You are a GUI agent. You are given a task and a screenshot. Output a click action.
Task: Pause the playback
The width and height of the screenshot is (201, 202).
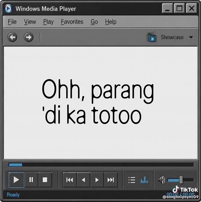[x=31, y=180]
